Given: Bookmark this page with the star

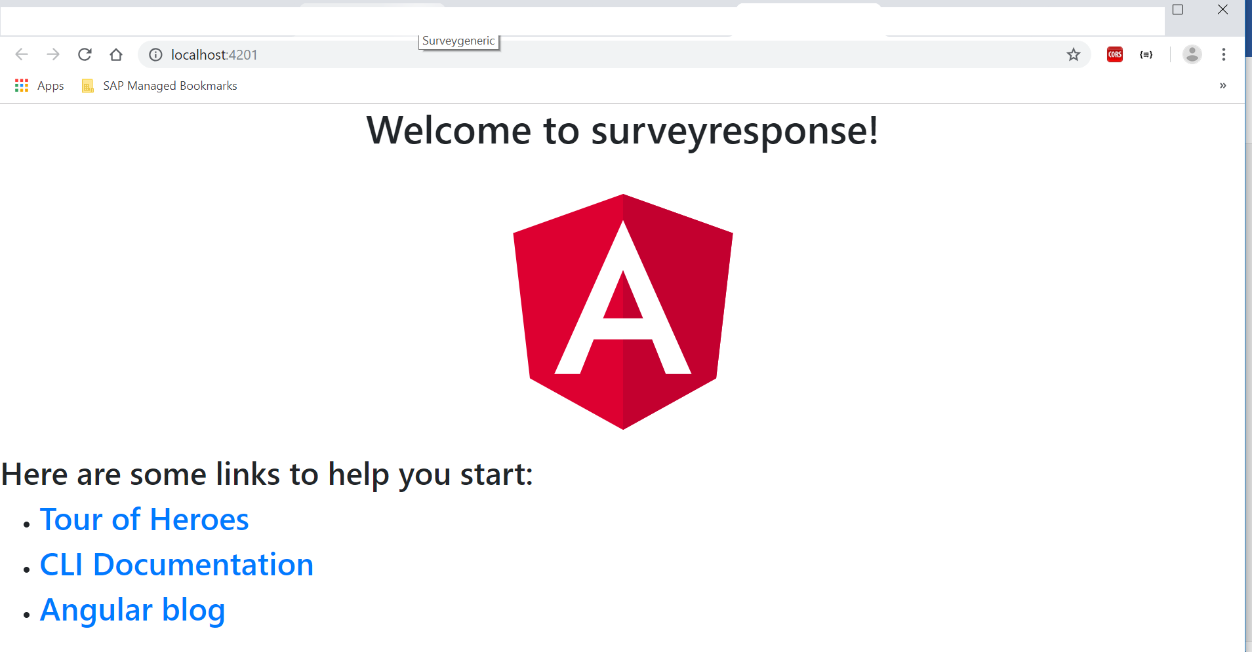Looking at the screenshot, I should [1073, 54].
